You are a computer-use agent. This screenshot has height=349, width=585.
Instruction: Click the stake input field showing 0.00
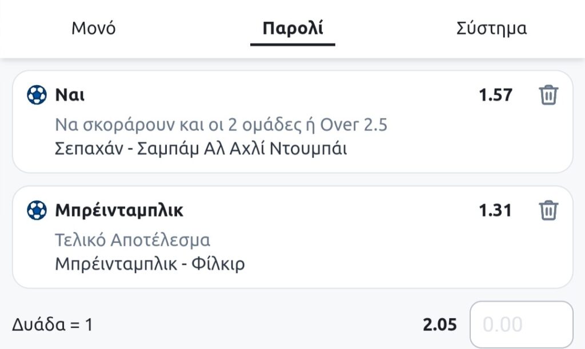[520, 324]
